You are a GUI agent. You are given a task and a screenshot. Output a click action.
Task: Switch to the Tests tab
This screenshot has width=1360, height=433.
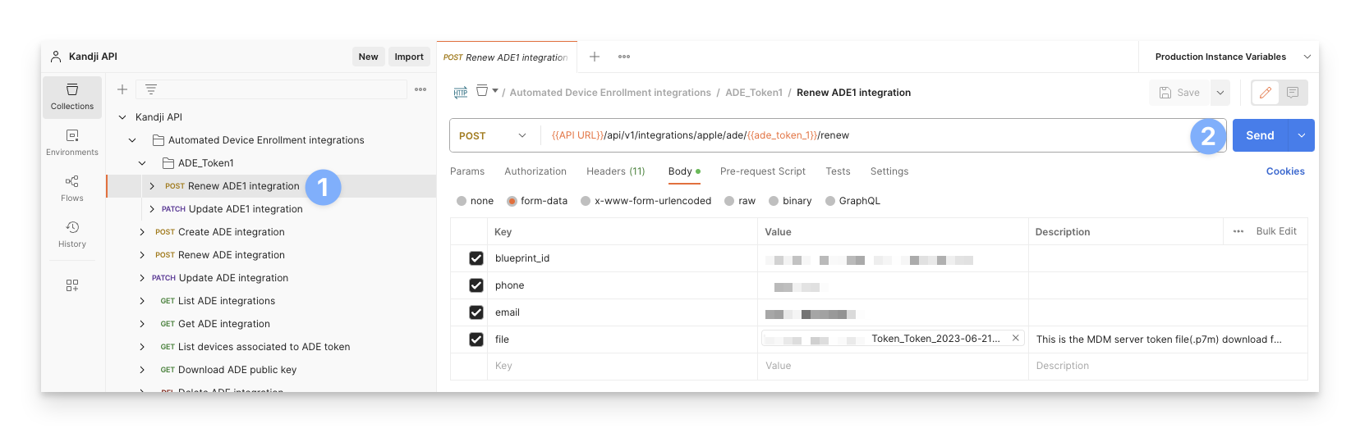point(838,171)
